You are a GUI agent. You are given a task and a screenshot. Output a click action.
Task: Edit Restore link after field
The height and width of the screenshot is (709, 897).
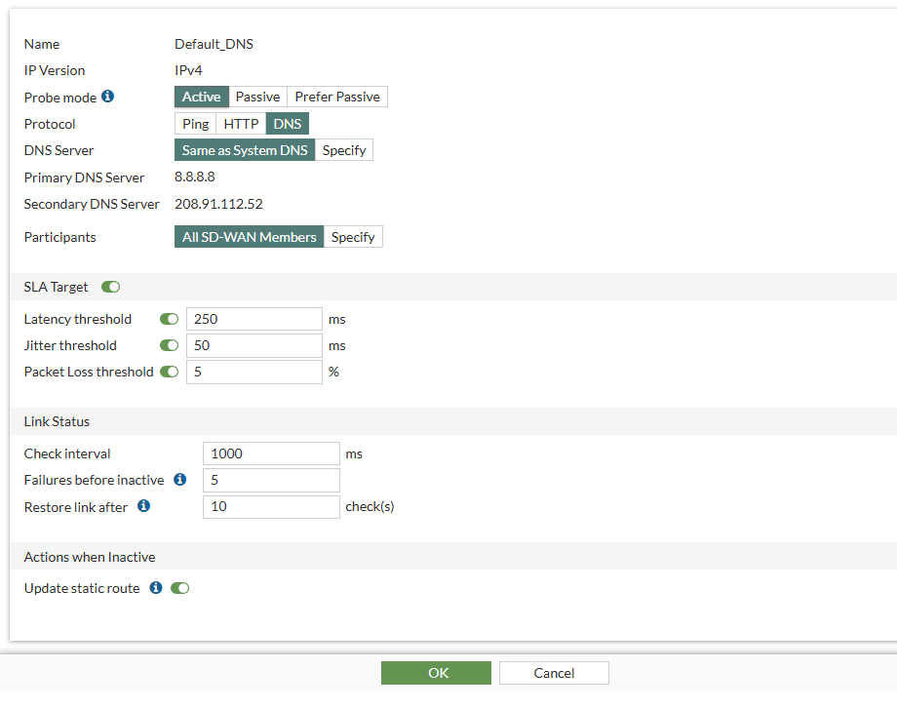coord(271,506)
